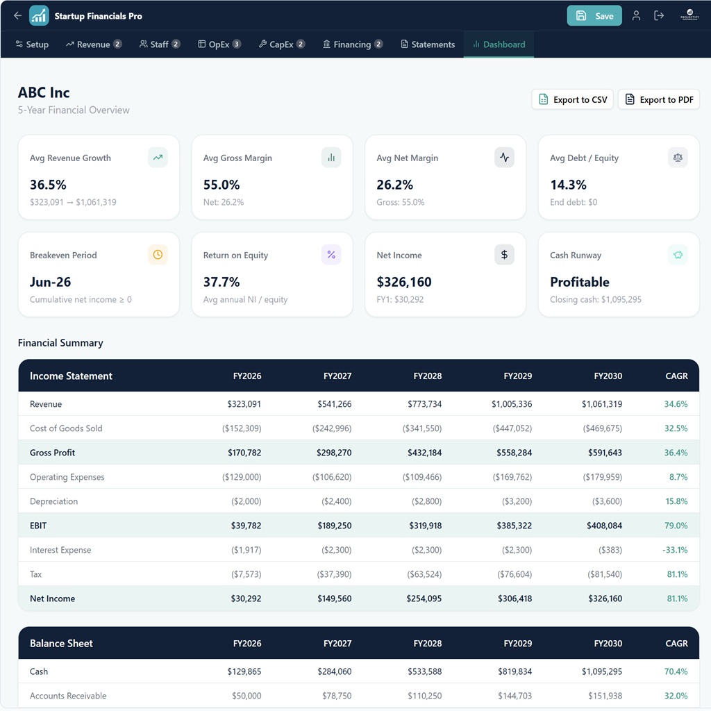
Task: Click Gross Profit FY2028 value $432,184
Action: click(424, 453)
